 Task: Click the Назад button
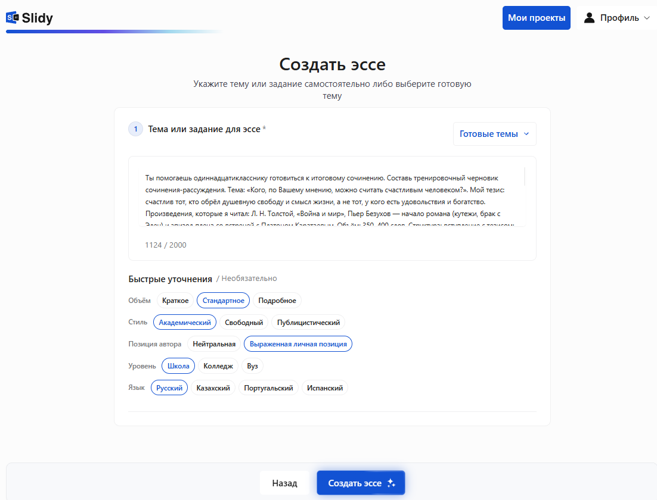pyautogui.click(x=284, y=483)
